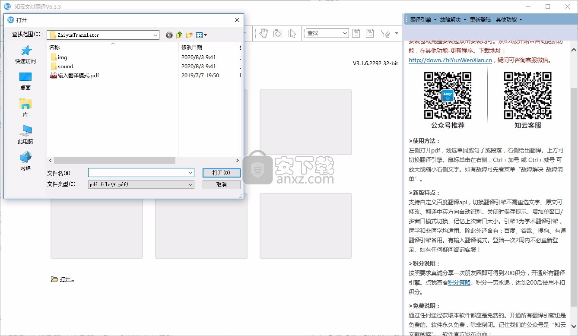The width and height of the screenshot is (578, 336).
Task: Open the 积分策略 link
Action: 459,282
